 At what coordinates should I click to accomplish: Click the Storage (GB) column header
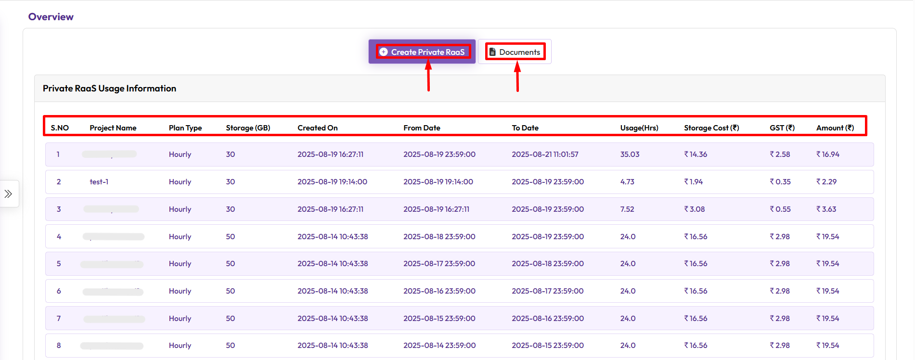pyautogui.click(x=248, y=128)
